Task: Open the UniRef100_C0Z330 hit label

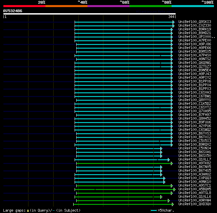Action: (x=195, y=25)
